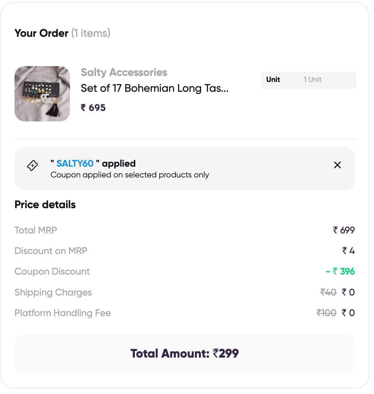Image resolution: width=374 pixels, height=394 pixels.
Task: Click the struck-through ₹40 shipping charge
Action: pos(328,292)
